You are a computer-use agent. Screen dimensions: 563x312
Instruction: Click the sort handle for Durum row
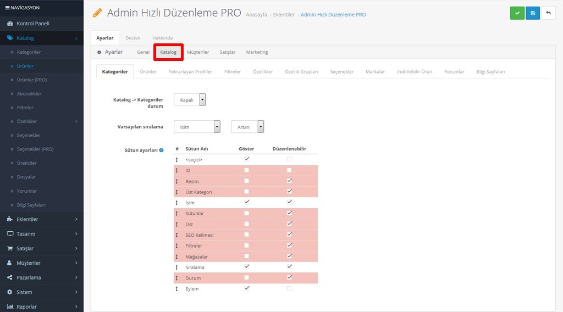point(176,278)
